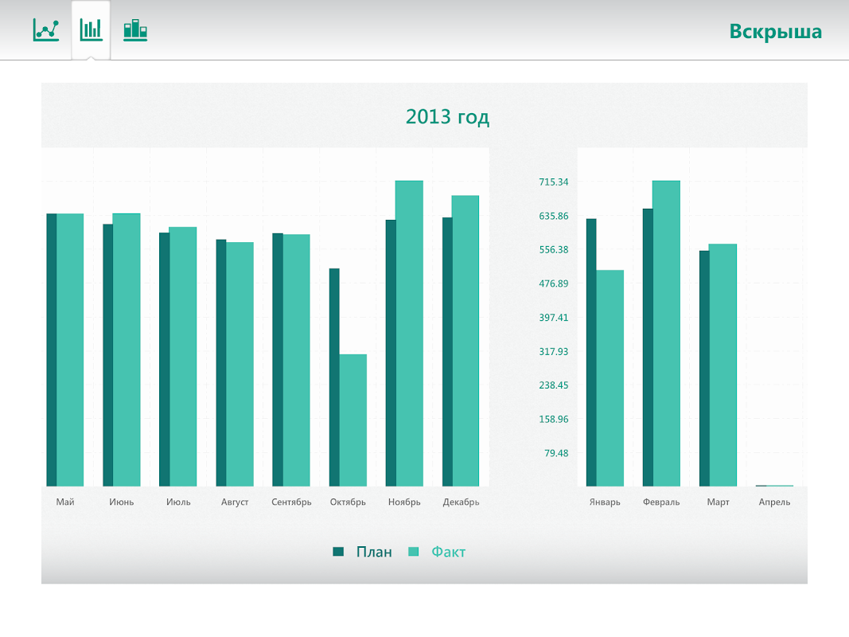This screenshot has height=637, width=849.
Task: Click the light Факт bar for Декабрь
Action: click(x=465, y=341)
